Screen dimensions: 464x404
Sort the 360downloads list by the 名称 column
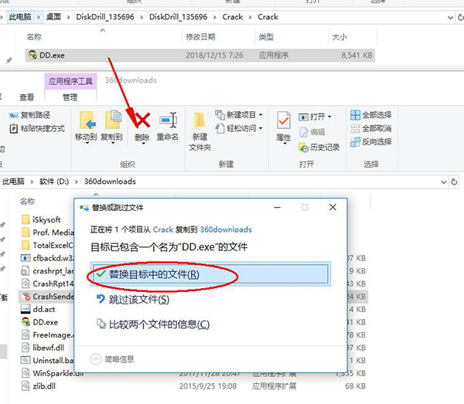click(27, 202)
